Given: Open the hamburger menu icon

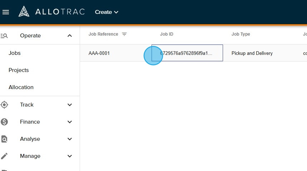Looking at the screenshot, I should [x=6, y=12].
